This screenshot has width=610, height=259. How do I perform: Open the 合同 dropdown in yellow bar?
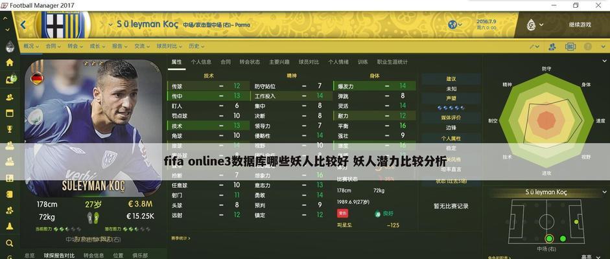pos(53,46)
